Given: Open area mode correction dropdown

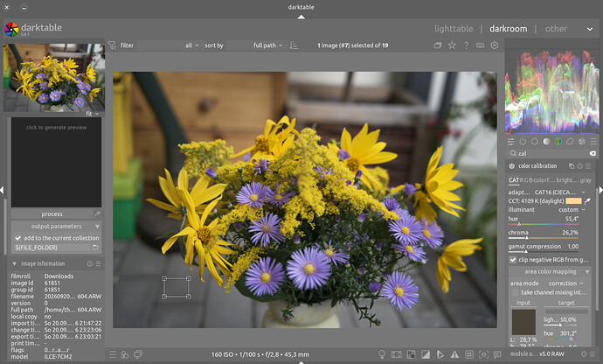Looking at the screenshot, I should pyautogui.click(x=547, y=283).
